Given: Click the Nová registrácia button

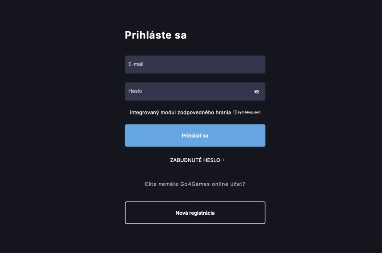Looking at the screenshot, I should 195,212.
